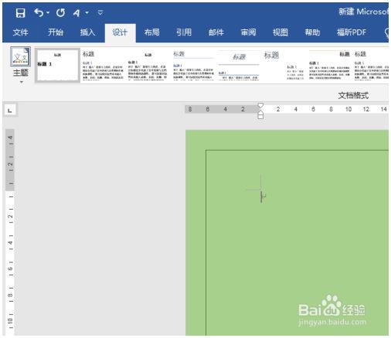Go to the 审阅 (Review) tab
The height and width of the screenshot is (338, 391).
pyautogui.click(x=248, y=32)
